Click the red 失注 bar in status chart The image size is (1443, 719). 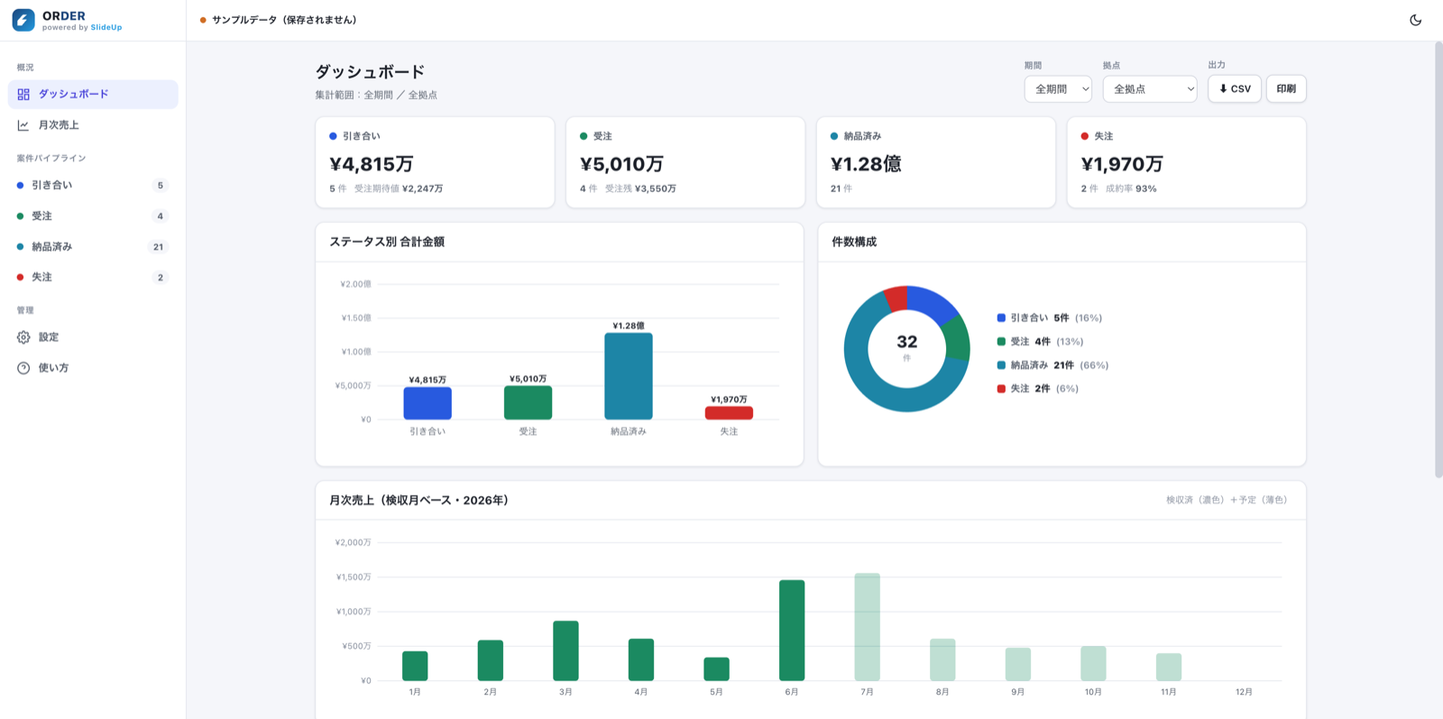click(x=729, y=413)
